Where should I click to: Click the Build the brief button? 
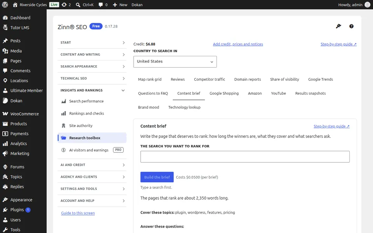(157, 177)
